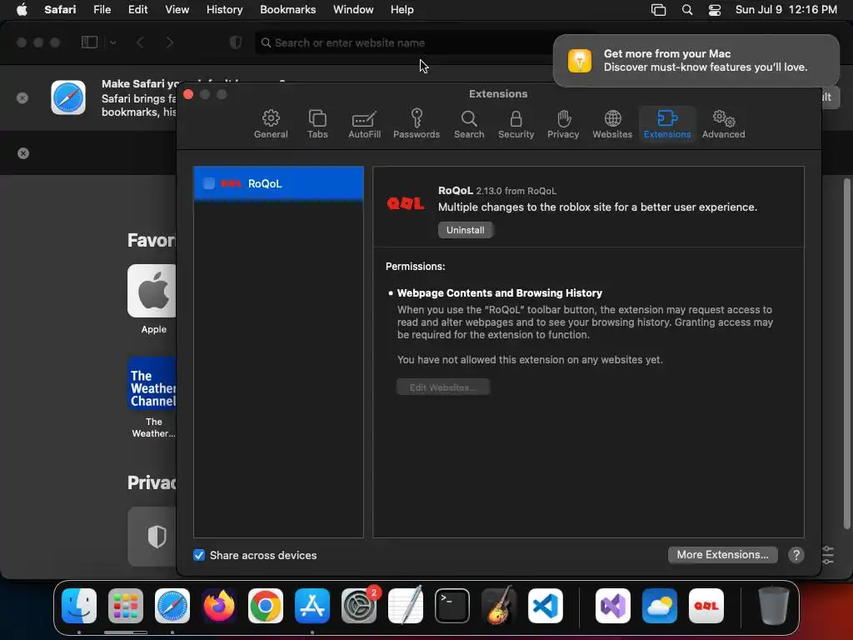Open System Settings from the Dock
Viewport: 853px width, 640px height.
(359, 605)
